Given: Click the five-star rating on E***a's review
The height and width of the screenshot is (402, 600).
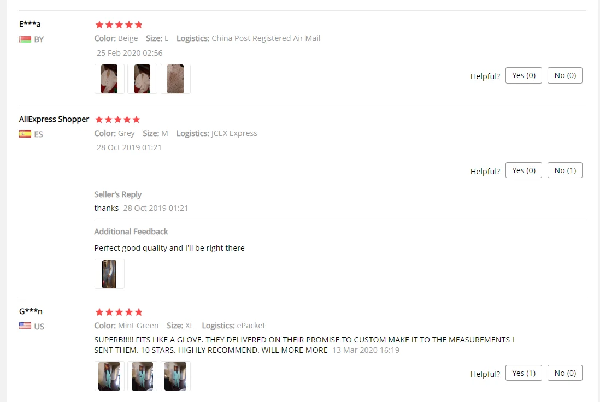Looking at the screenshot, I should [119, 25].
